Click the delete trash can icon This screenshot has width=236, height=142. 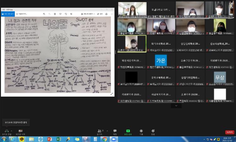coord(55,14)
